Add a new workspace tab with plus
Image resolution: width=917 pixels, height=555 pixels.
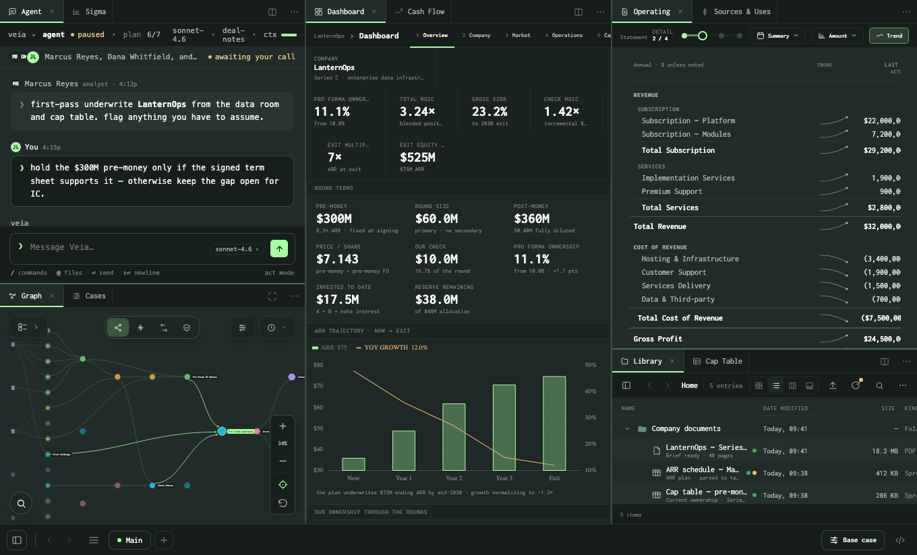(x=164, y=540)
